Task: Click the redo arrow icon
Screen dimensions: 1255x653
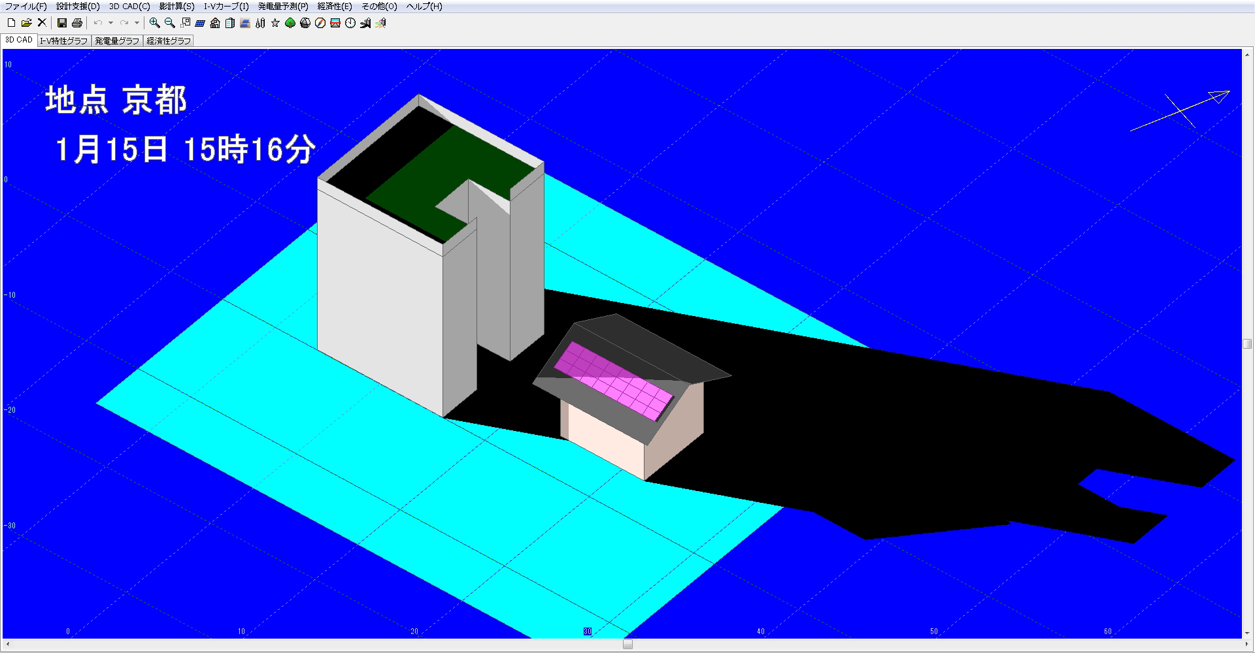Action: coord(124,23)
